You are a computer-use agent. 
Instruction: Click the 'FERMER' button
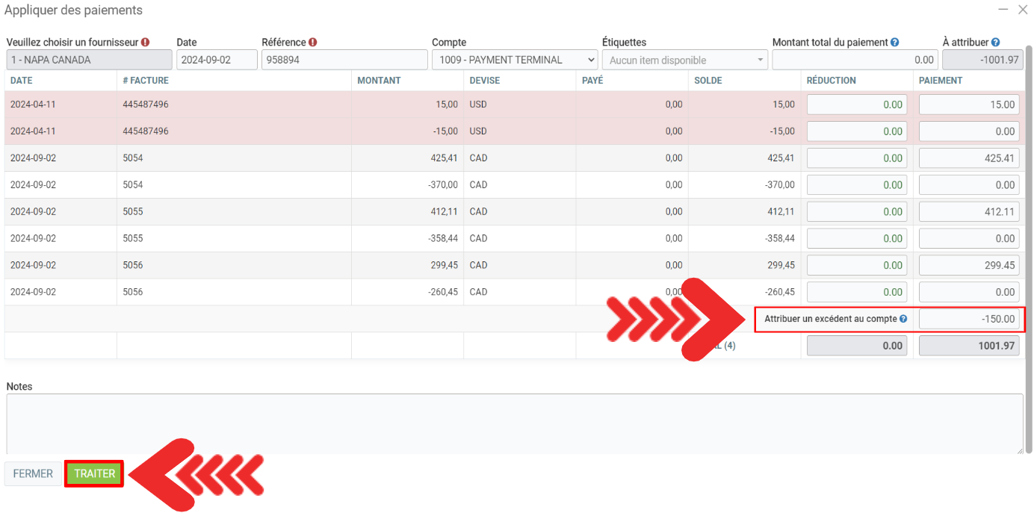click(x=33, y=474)
